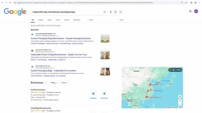Reload the search results page

[x=10, y=3]
